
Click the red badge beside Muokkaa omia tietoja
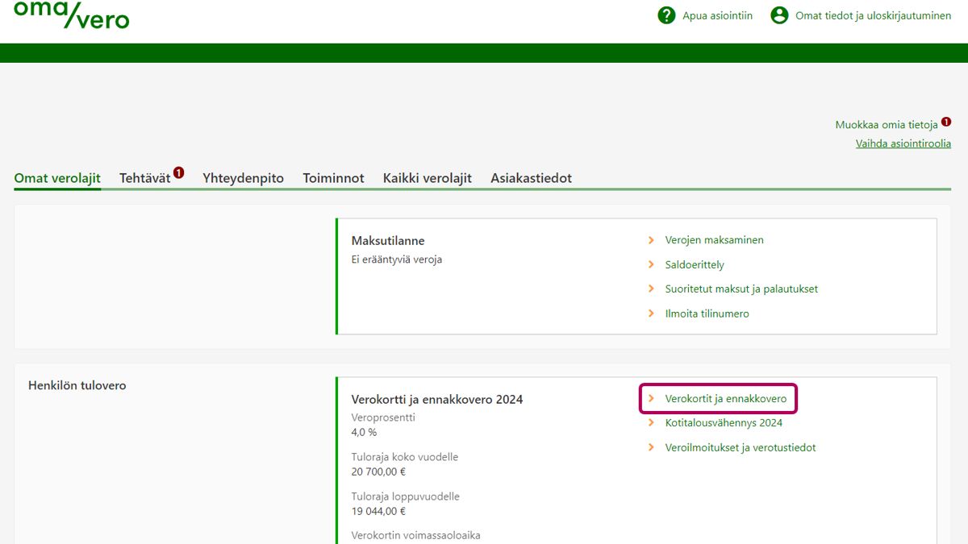coord(946,122)
